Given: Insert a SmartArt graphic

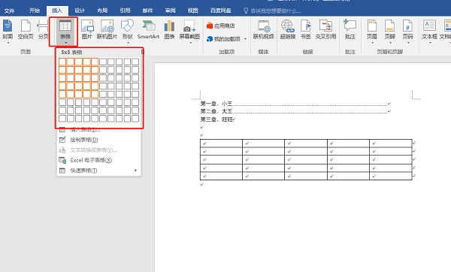Looking at the screenshot, I should [x=148, y=29].
